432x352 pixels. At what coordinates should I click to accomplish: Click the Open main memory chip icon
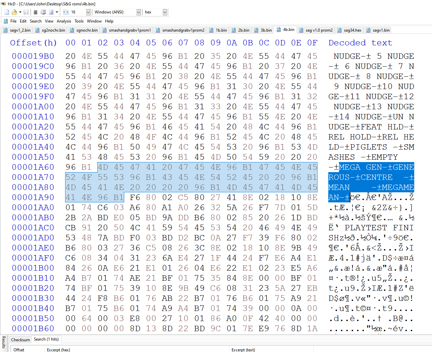(x=36, y=12)
